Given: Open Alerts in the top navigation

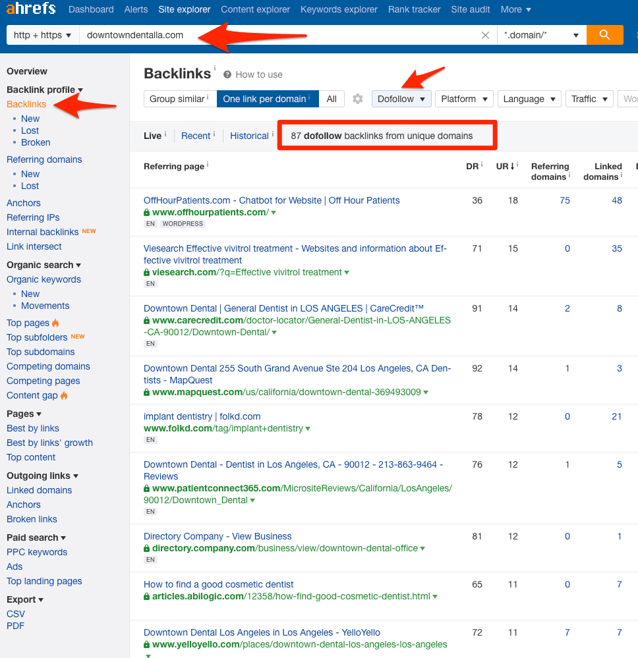Looking at the screenshot, I should coord(136,9).
